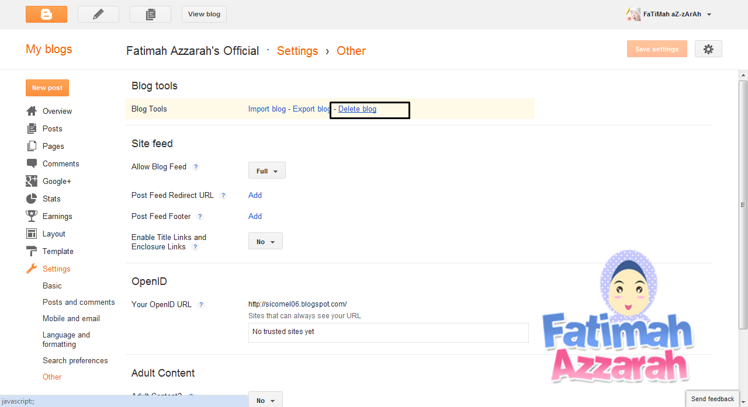Open Pages in the sidebar
Image resolution: width=748 pixels, height=407 pixels.
[x=53, y=146]
